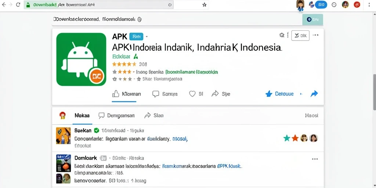Screen dimensions: 376x188
Task: Click the blue star Cetouue button
Action: point(279,94)
